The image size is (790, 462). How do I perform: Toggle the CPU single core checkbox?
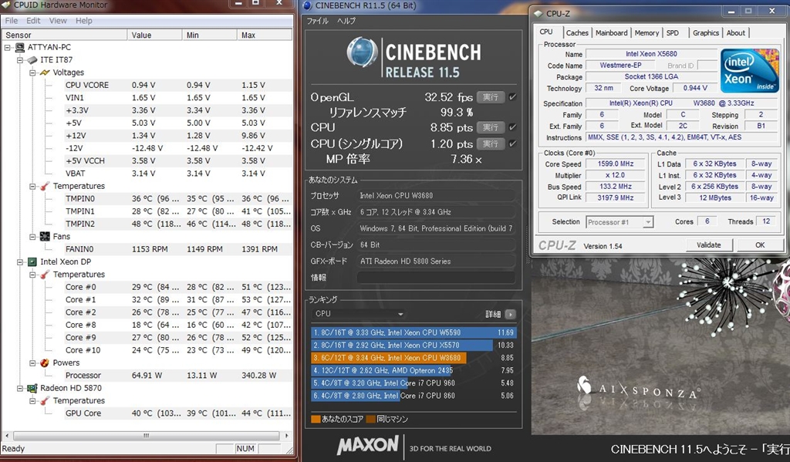coord(513,144)
